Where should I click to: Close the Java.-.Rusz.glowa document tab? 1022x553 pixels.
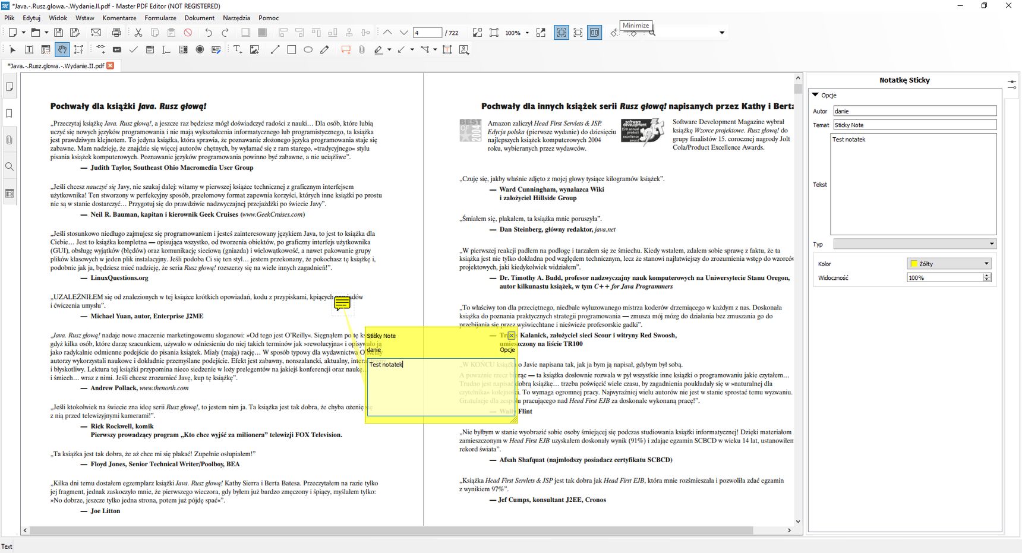click(111, 65)
